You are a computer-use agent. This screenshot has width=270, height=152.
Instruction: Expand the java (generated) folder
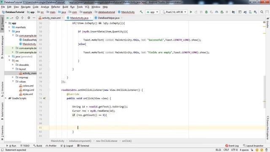(9, 56)
